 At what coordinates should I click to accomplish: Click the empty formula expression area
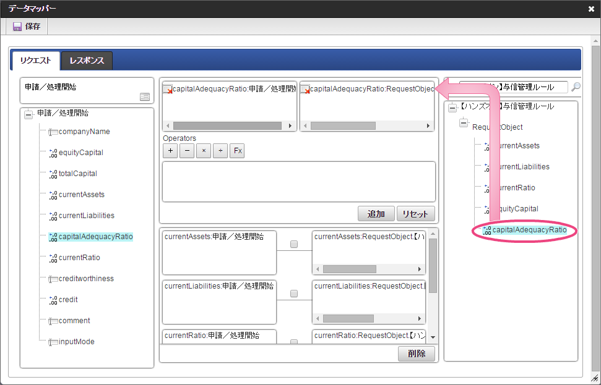pos(299,182)
